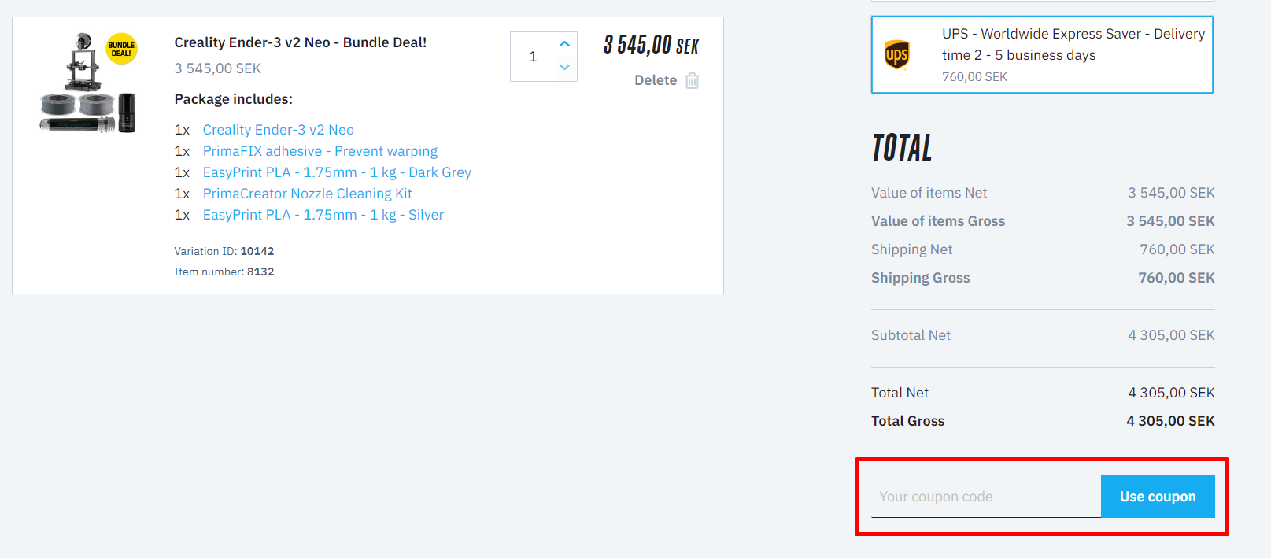Image resolution: width=1271 pixels, height=558 pixels.
Task: Open PrimaFIX adhesive - Prevent warping link
Action: click(x=320, y=151)
